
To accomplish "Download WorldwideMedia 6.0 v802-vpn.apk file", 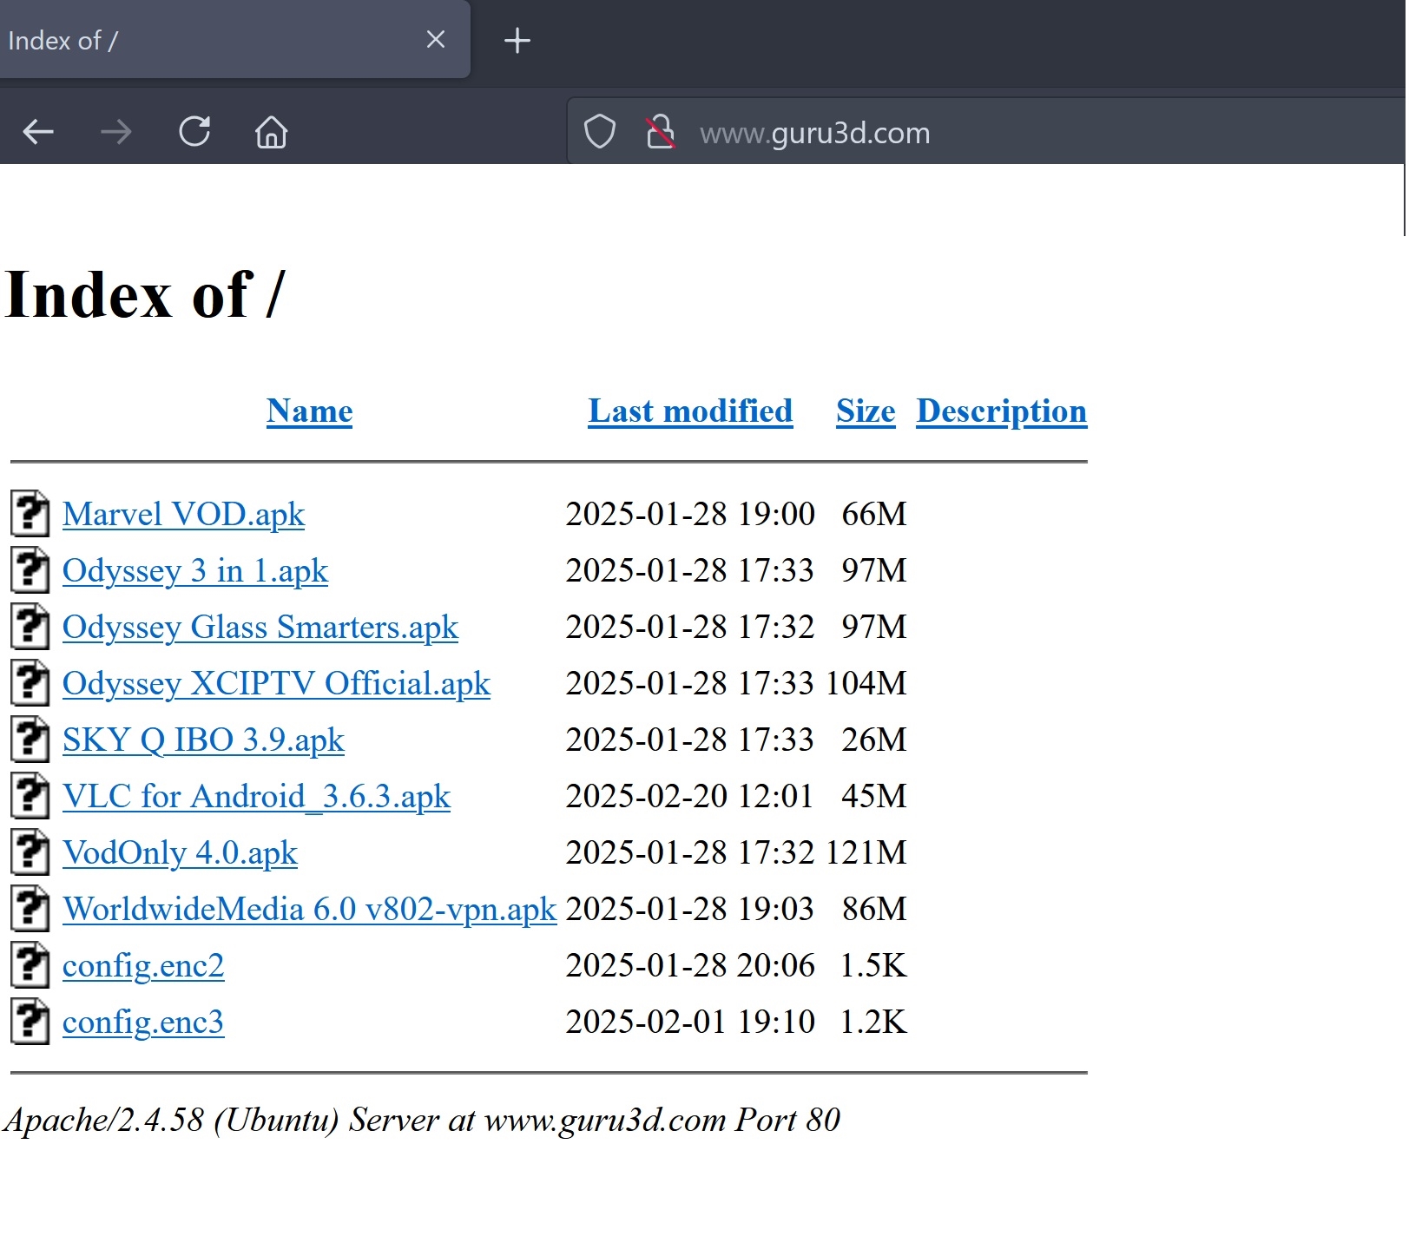I will click(x=309, y=910).
